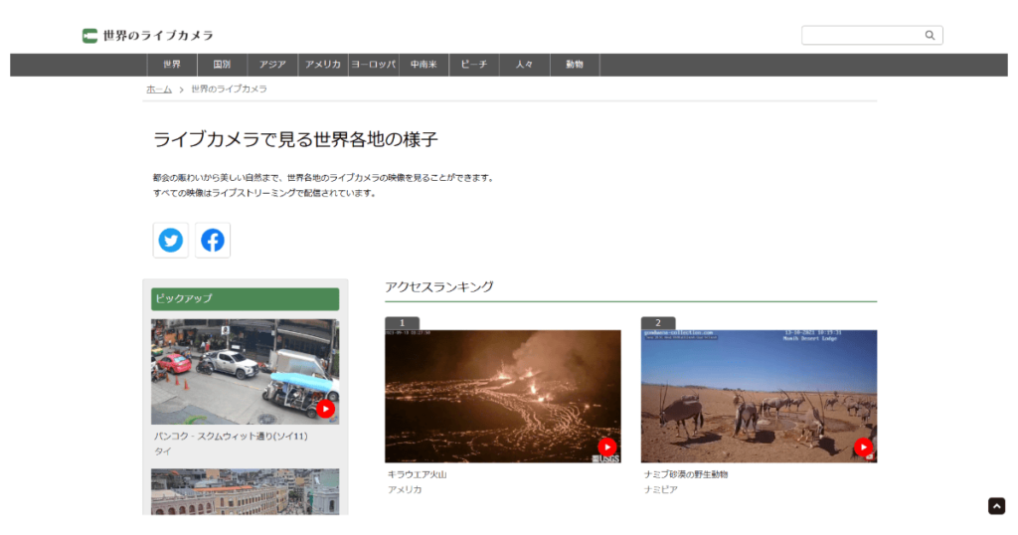Open the second pickup thumbnail image

click(x=245, y=491)
